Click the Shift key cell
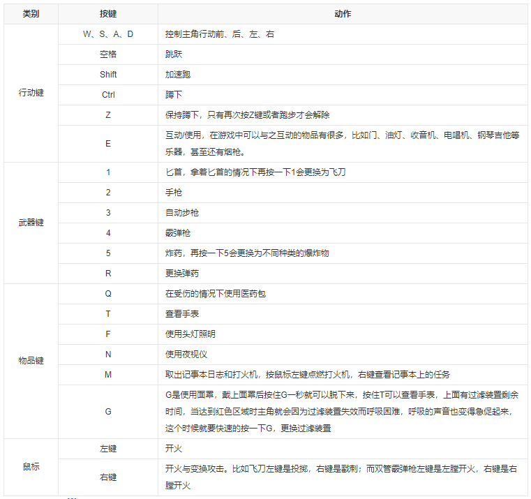The image size is (531, 499). (108, 75)
